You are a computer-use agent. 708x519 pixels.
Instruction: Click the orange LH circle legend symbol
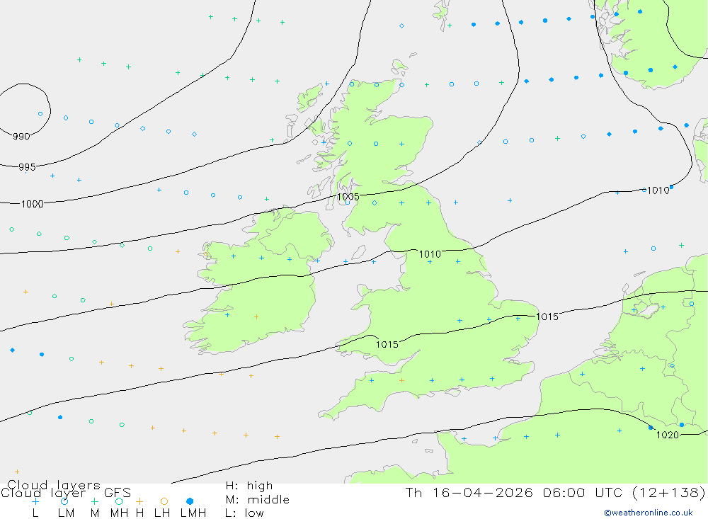164,501
